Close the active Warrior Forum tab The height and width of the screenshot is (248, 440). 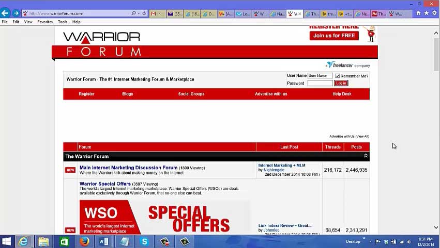point(300,13)
